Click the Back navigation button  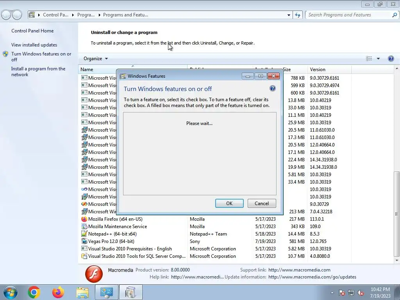(6, 15)
